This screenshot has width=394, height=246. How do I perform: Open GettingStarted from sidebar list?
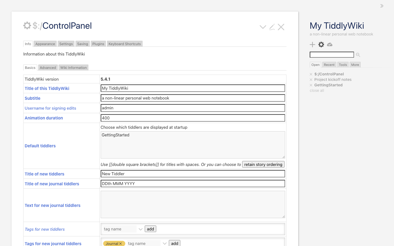pos(328,85)
